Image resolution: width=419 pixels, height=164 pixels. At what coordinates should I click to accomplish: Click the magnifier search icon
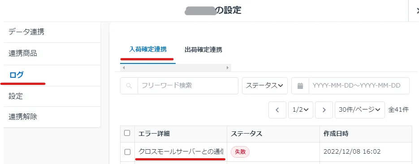point(129,86)
